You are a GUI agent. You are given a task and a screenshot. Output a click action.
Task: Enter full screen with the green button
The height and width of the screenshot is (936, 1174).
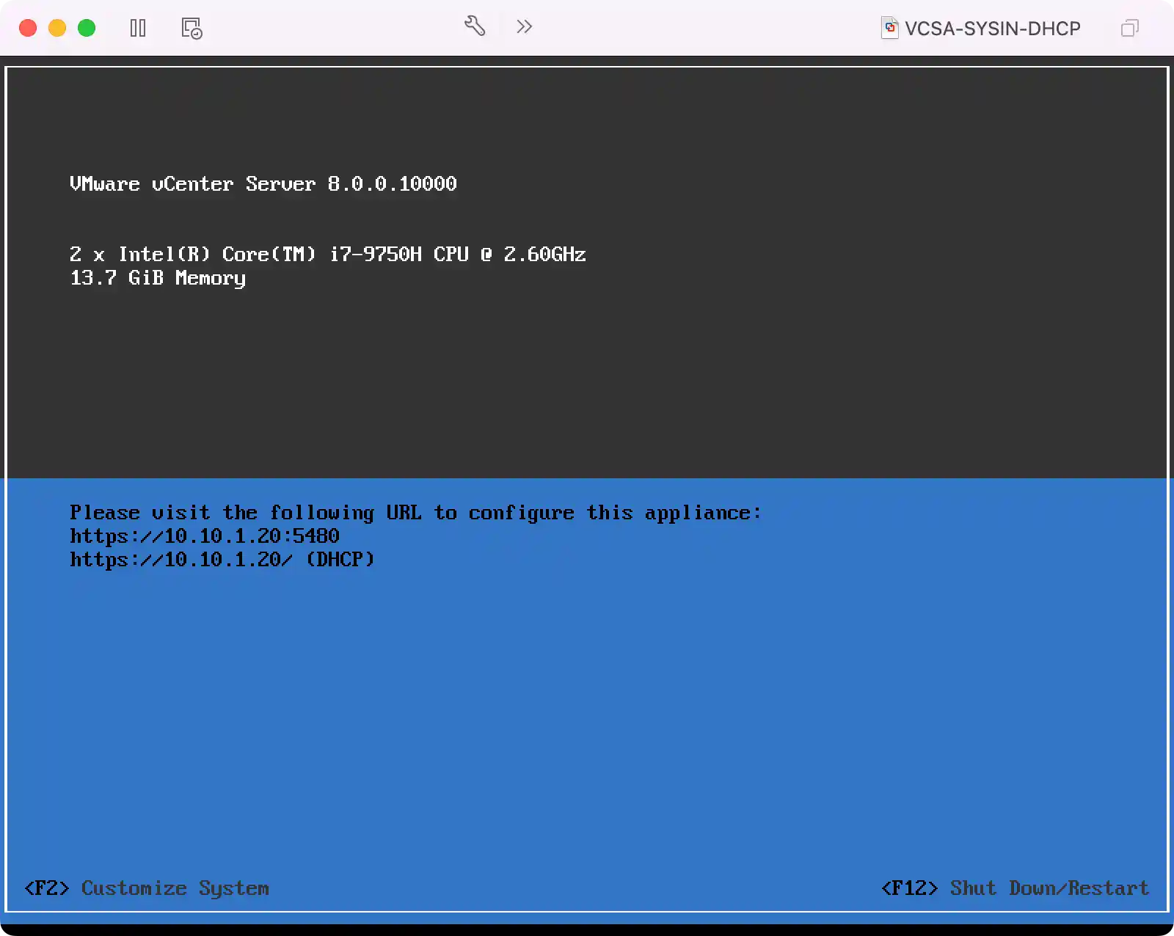pos(87,27)
